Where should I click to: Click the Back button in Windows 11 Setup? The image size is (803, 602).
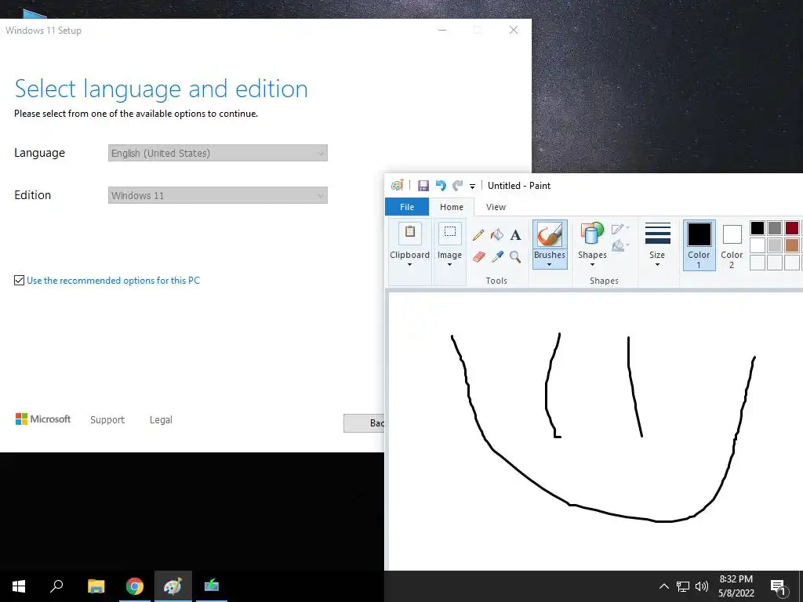tap(364, 423)
